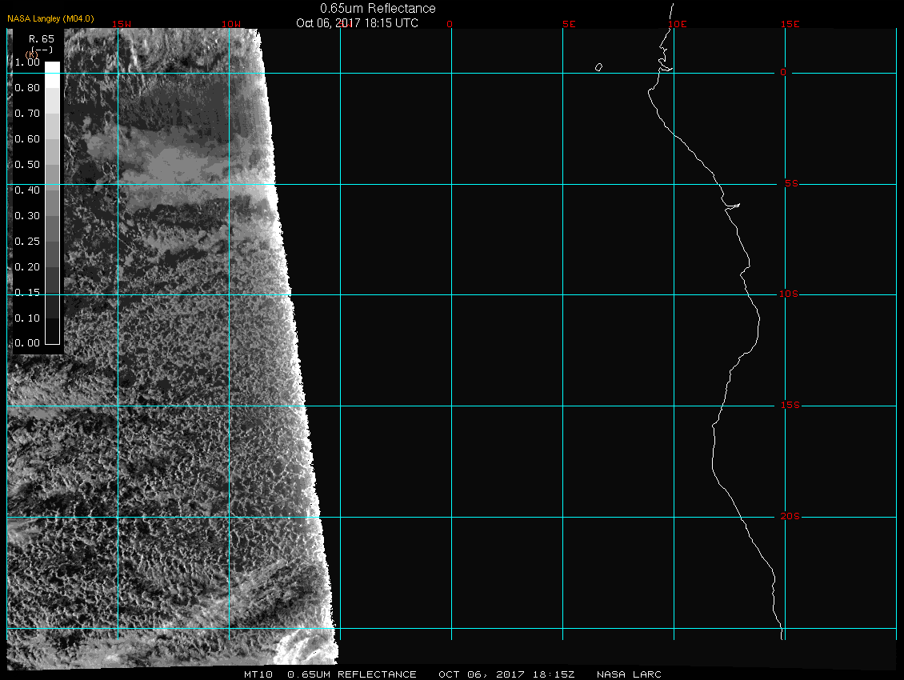This screenshot has height=680, width=904.
Task: Click the Oct 06, 2017 18:15 UTC timestamp
Action: click(357, 22)
